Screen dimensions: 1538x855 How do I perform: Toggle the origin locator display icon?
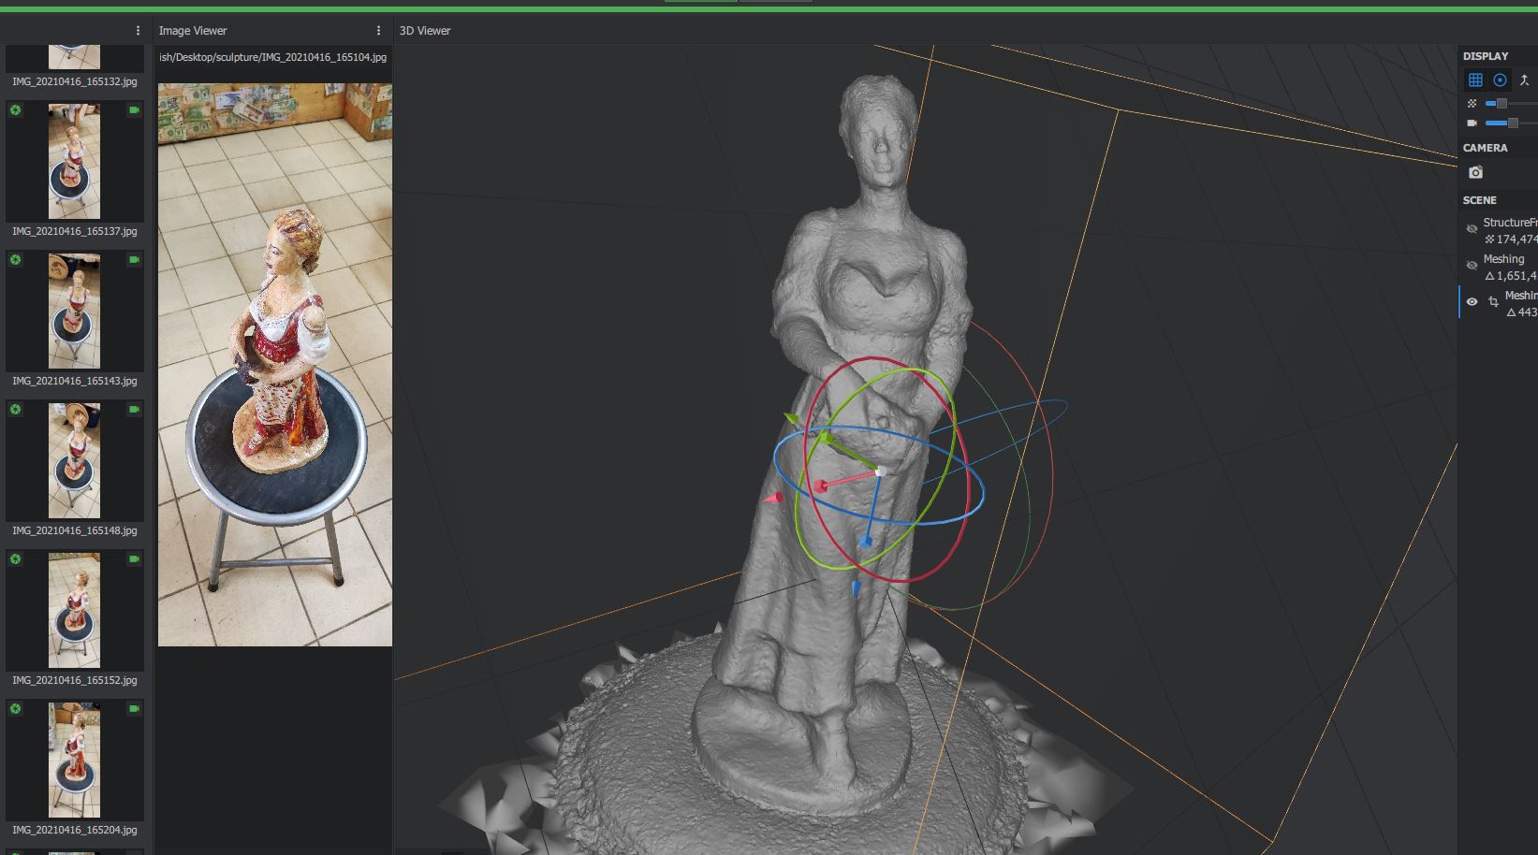[x=1524, y=80]
